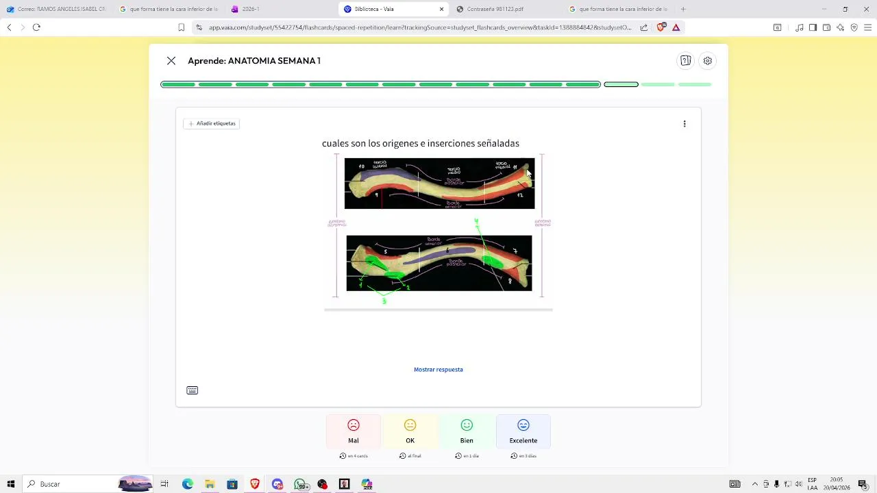Click the ESP LAA language indicator
877x493 pixels.
coord(812,484)
